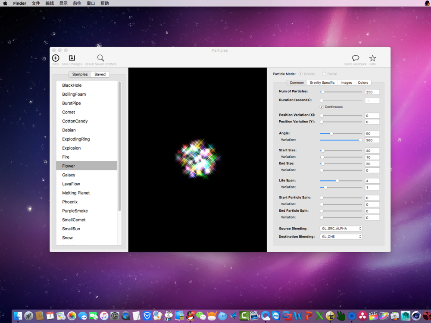Click the Rate star icon
The height and width of the screenshot is (323, 431).
pos(372,58)
